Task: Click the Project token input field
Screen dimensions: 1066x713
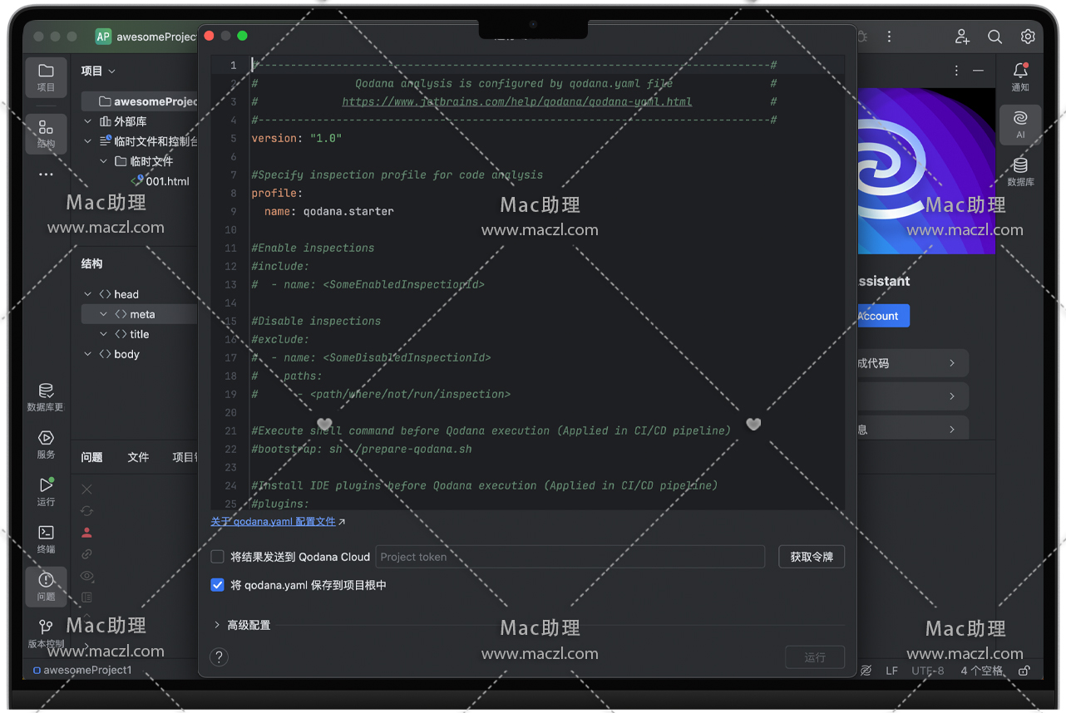Action: pos(570,557)
